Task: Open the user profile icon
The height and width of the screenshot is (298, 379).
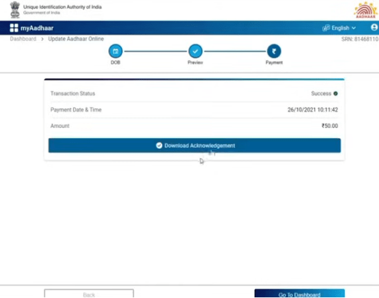Action: pyautogui.click(x=374, y=27)
